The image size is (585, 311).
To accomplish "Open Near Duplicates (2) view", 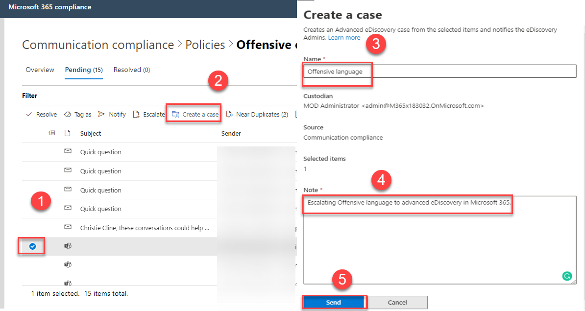I will click(x=257, y=115).
